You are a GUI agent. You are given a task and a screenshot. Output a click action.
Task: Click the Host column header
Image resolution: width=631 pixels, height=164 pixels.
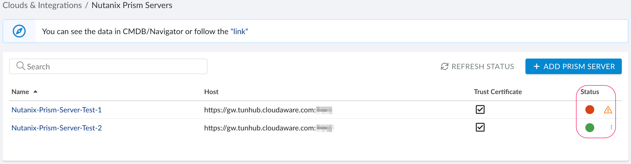pos(211,92)
